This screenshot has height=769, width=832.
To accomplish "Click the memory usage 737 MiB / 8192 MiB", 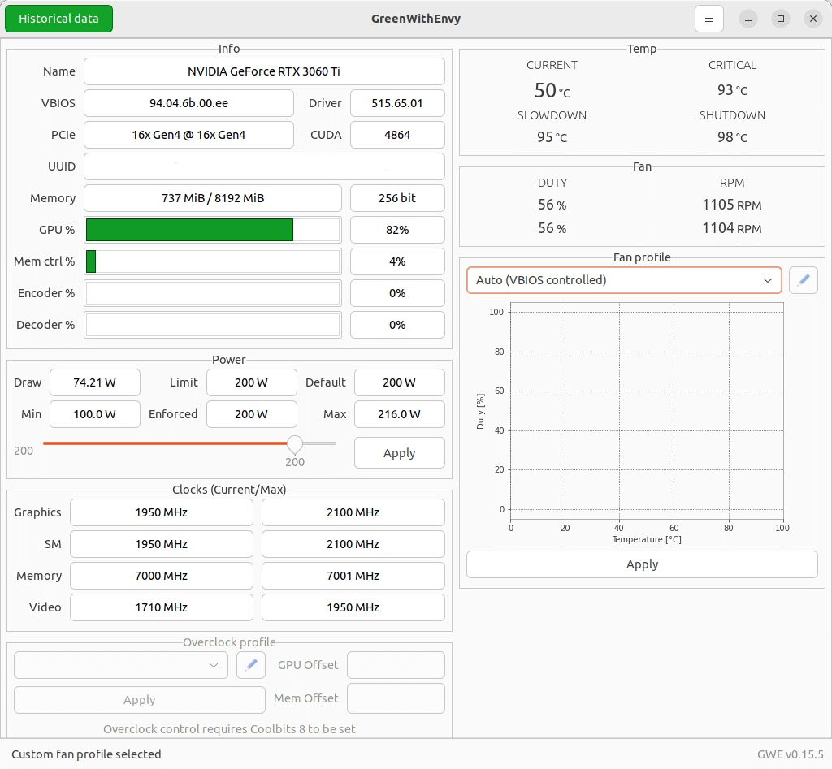I will pyautogui.click(x=213, y=198).
